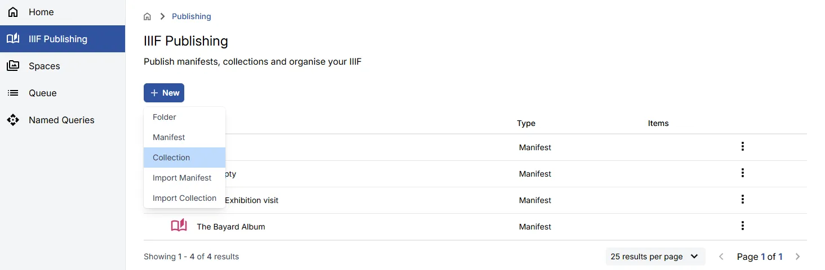Image resolution: width=825 pixels, height=270 pixels.
Task: Click the New button
Action: click(164, 93)
